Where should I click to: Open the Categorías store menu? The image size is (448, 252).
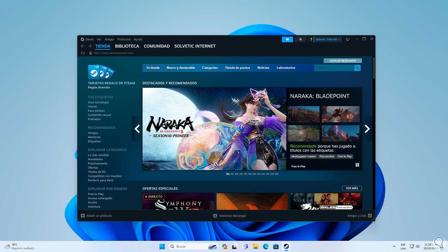(210, 68)
